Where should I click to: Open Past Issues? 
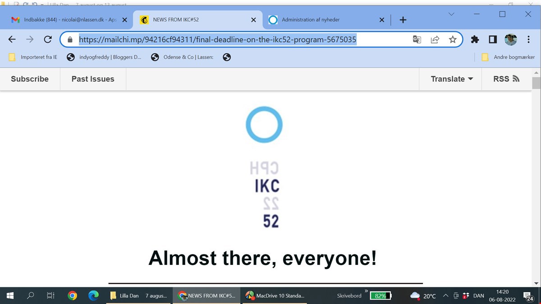pyautogui.click(x=93, y=79)
